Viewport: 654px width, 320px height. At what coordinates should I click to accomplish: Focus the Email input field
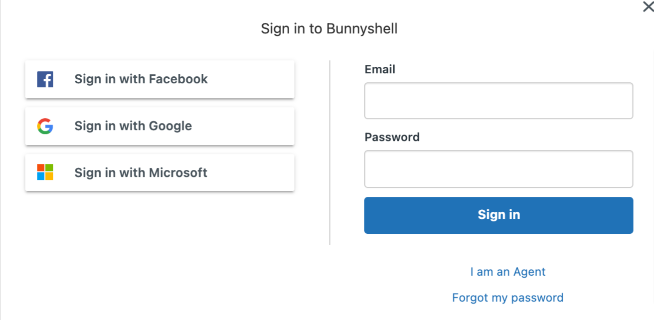tap(498, 101)
